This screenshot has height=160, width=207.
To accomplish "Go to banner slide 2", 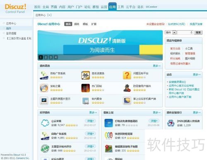I will pos(46,57).
